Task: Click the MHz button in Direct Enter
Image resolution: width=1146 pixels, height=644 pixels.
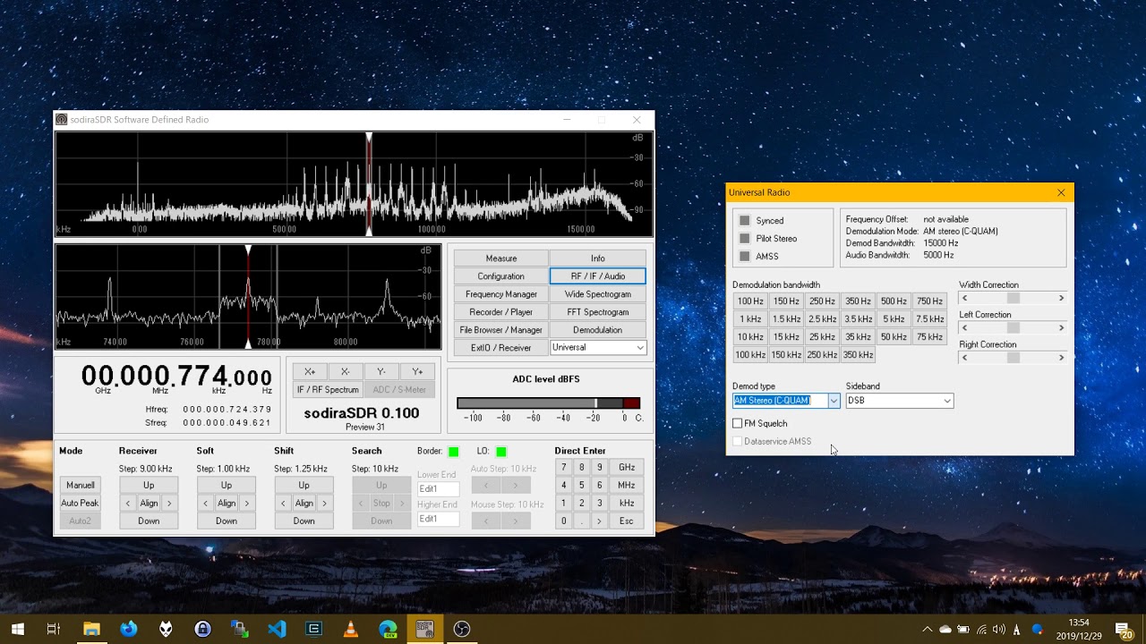Action: tap(627, 485)
